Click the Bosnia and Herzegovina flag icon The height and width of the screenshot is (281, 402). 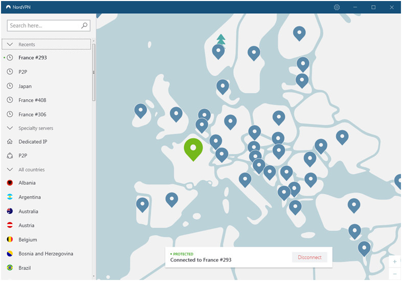point(10,253)
